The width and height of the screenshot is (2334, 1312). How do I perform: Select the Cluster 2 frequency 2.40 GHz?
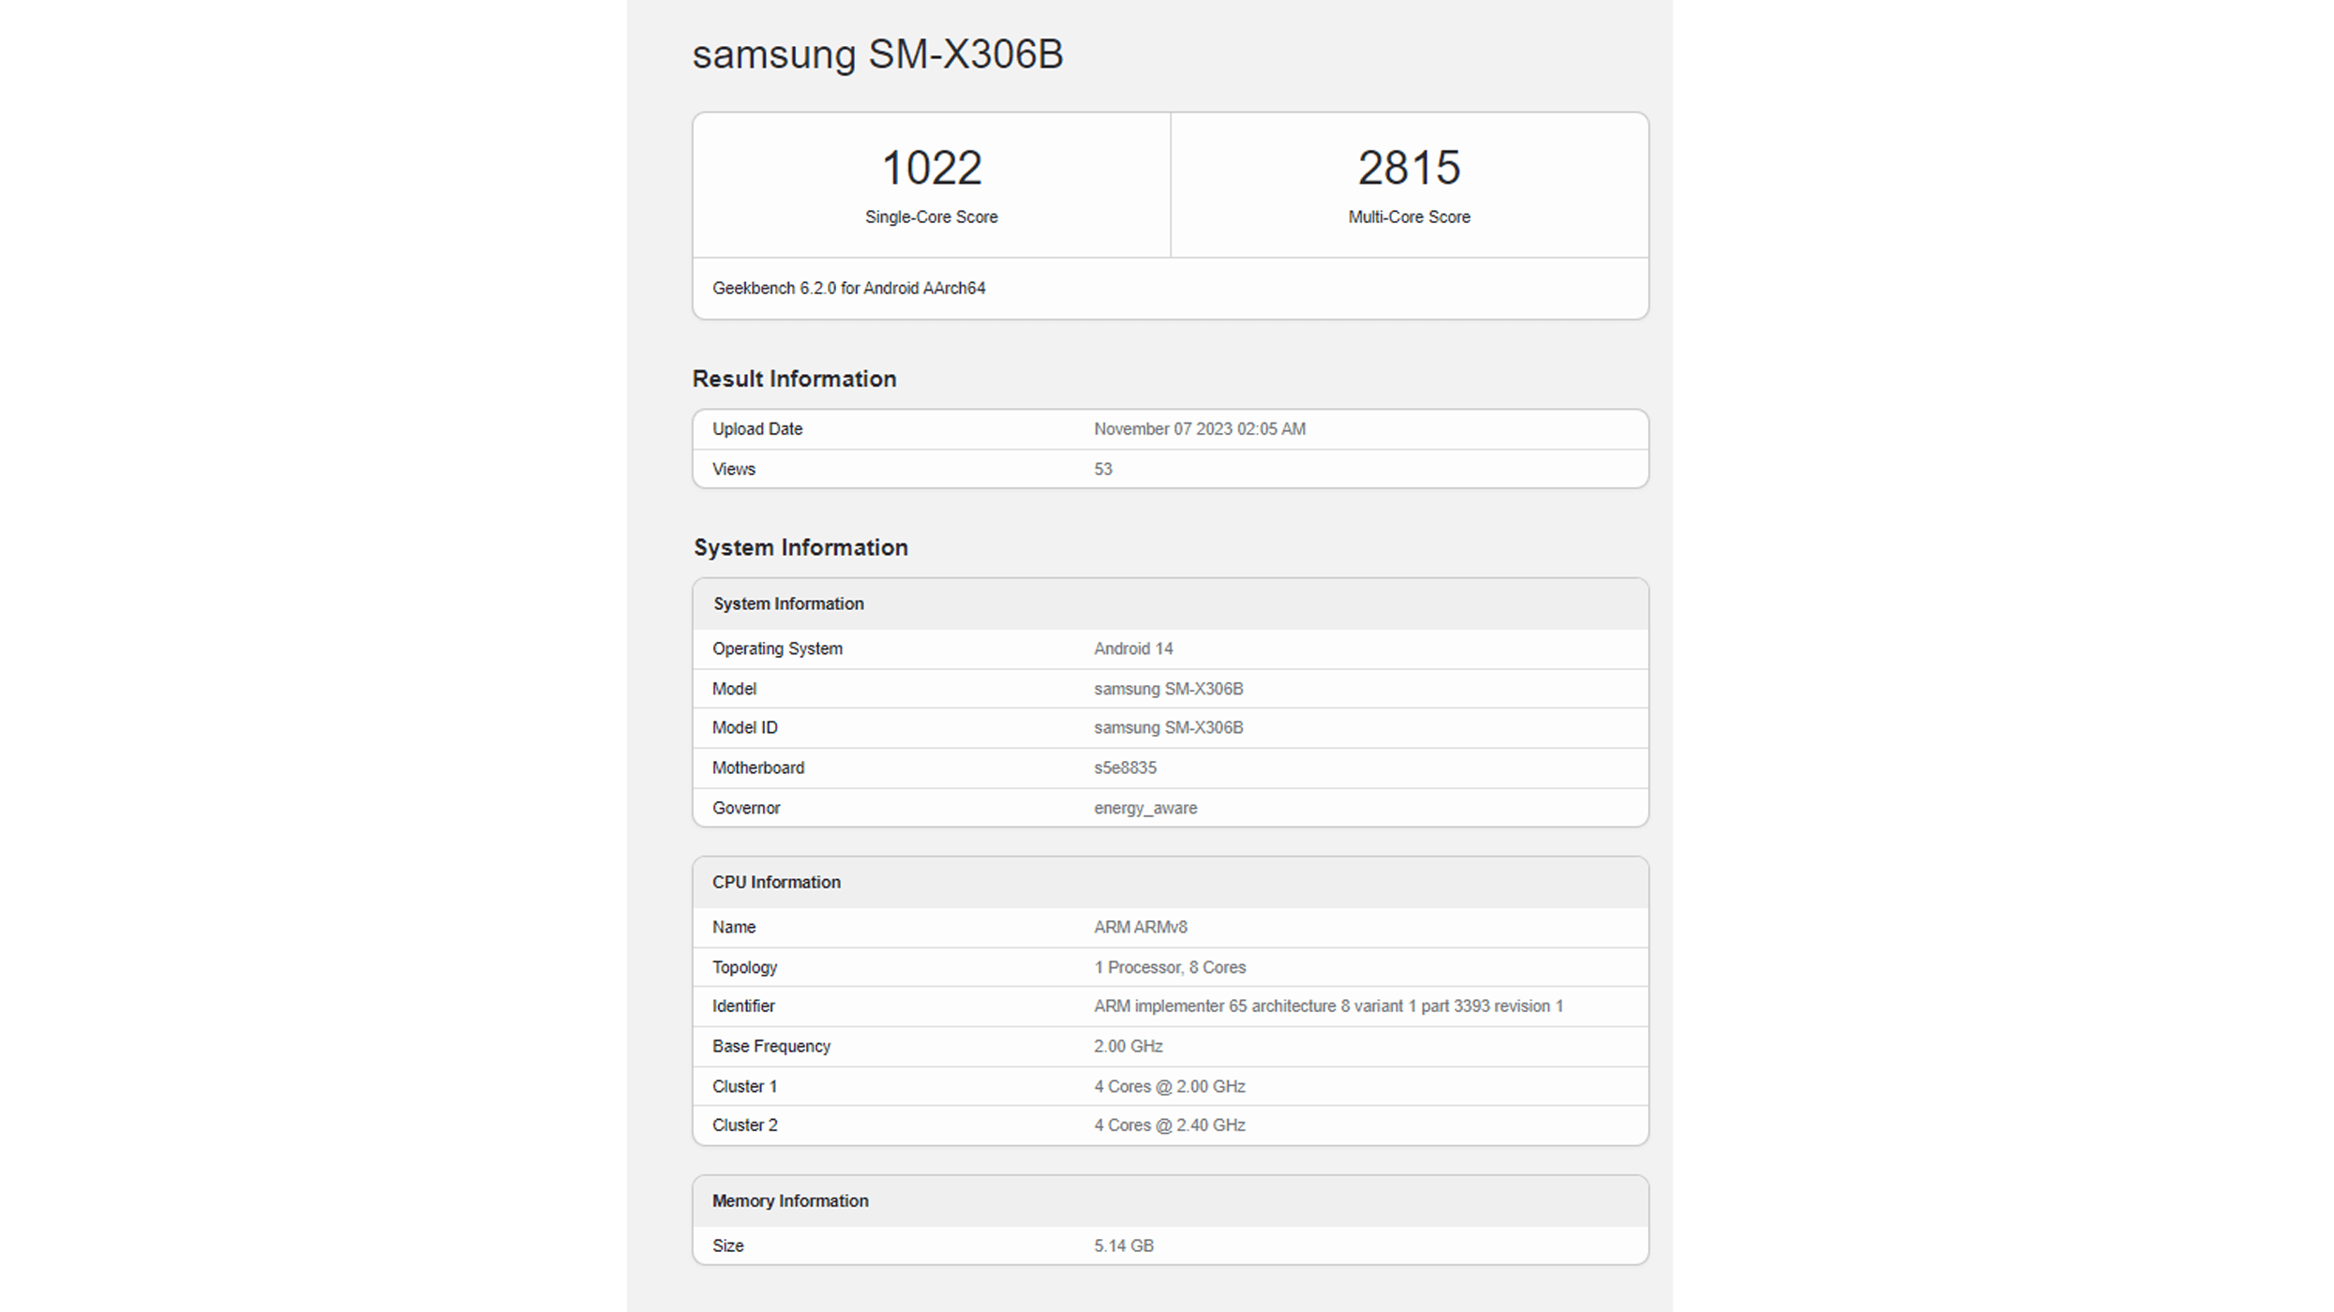point(1169,1125)
